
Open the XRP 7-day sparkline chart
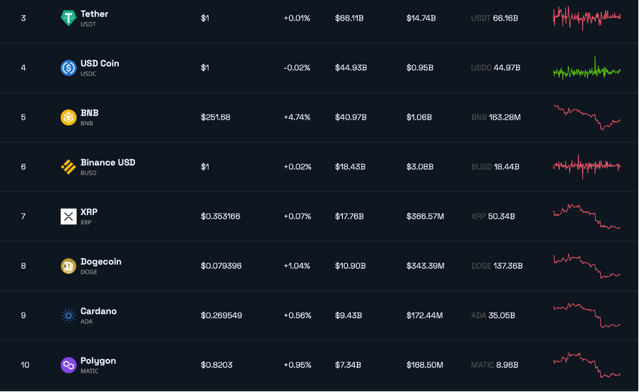(x=587, y=217)
